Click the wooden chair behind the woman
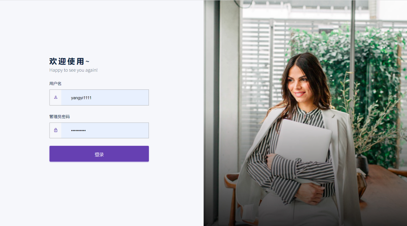Viewport: 407px width, 226px height. (x=232, y=197)
